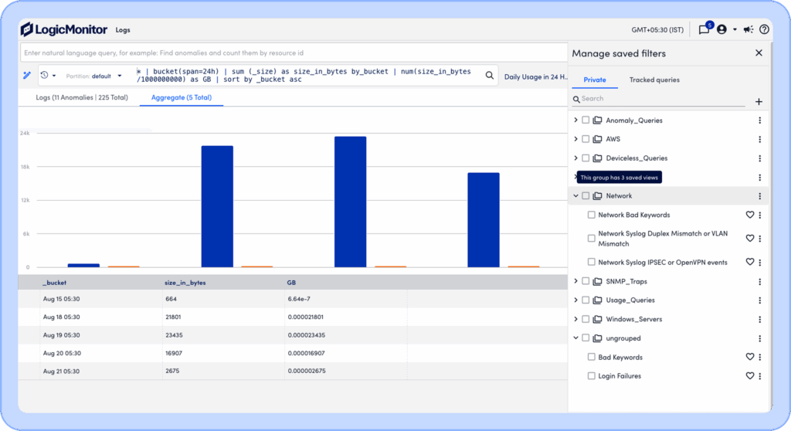The height and width of the screenshot is (431, 791).
Task: Add a new saved filter with plus icon
Action: click(x=759, y=102)
